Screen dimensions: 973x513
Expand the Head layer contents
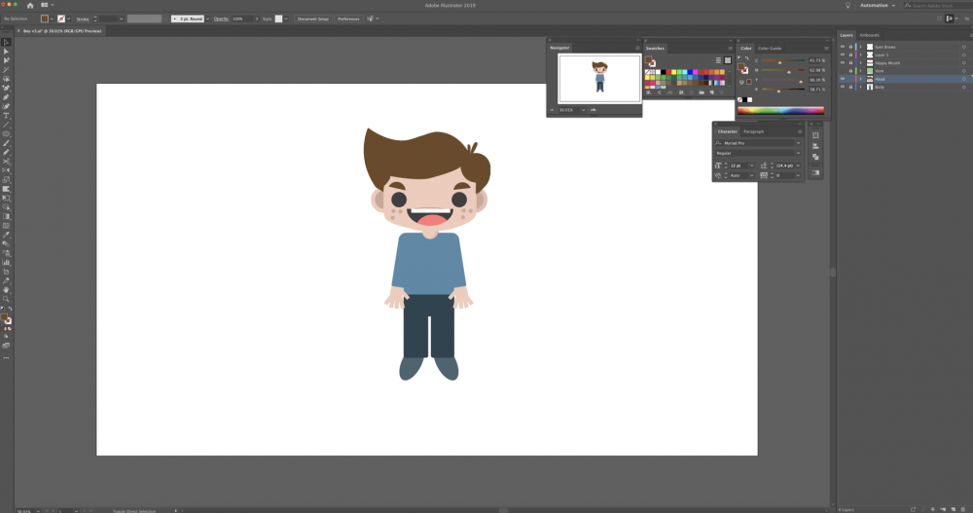pyautogui.click(x=860, y=79)
